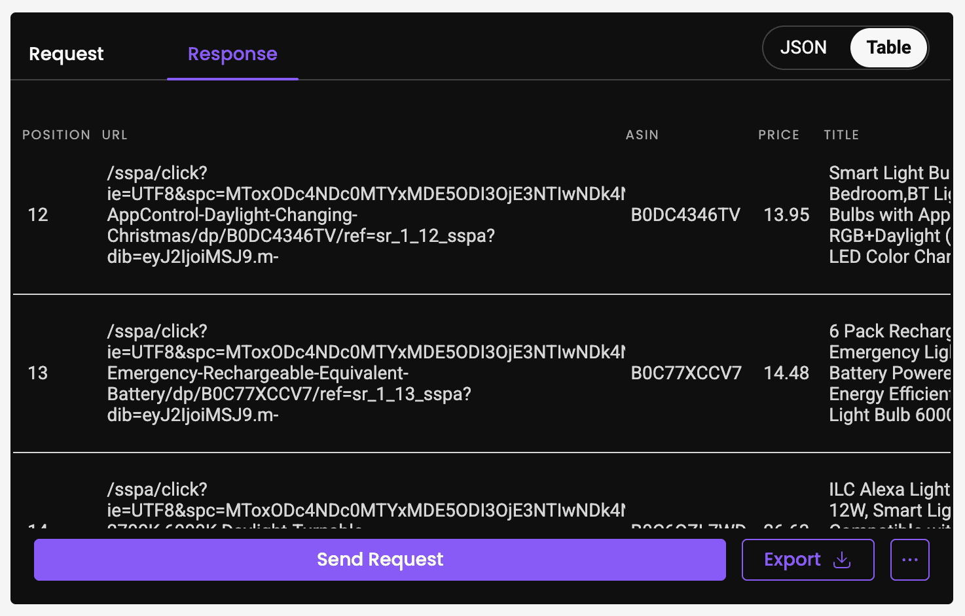Switch the view to JSON
The image size is (965, 616).
[x=803, y=47]
